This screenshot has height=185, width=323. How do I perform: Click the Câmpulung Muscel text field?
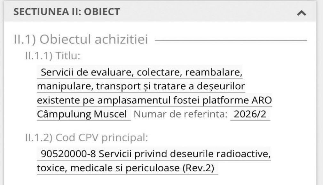pyautogui.click(x=84, y=114)
